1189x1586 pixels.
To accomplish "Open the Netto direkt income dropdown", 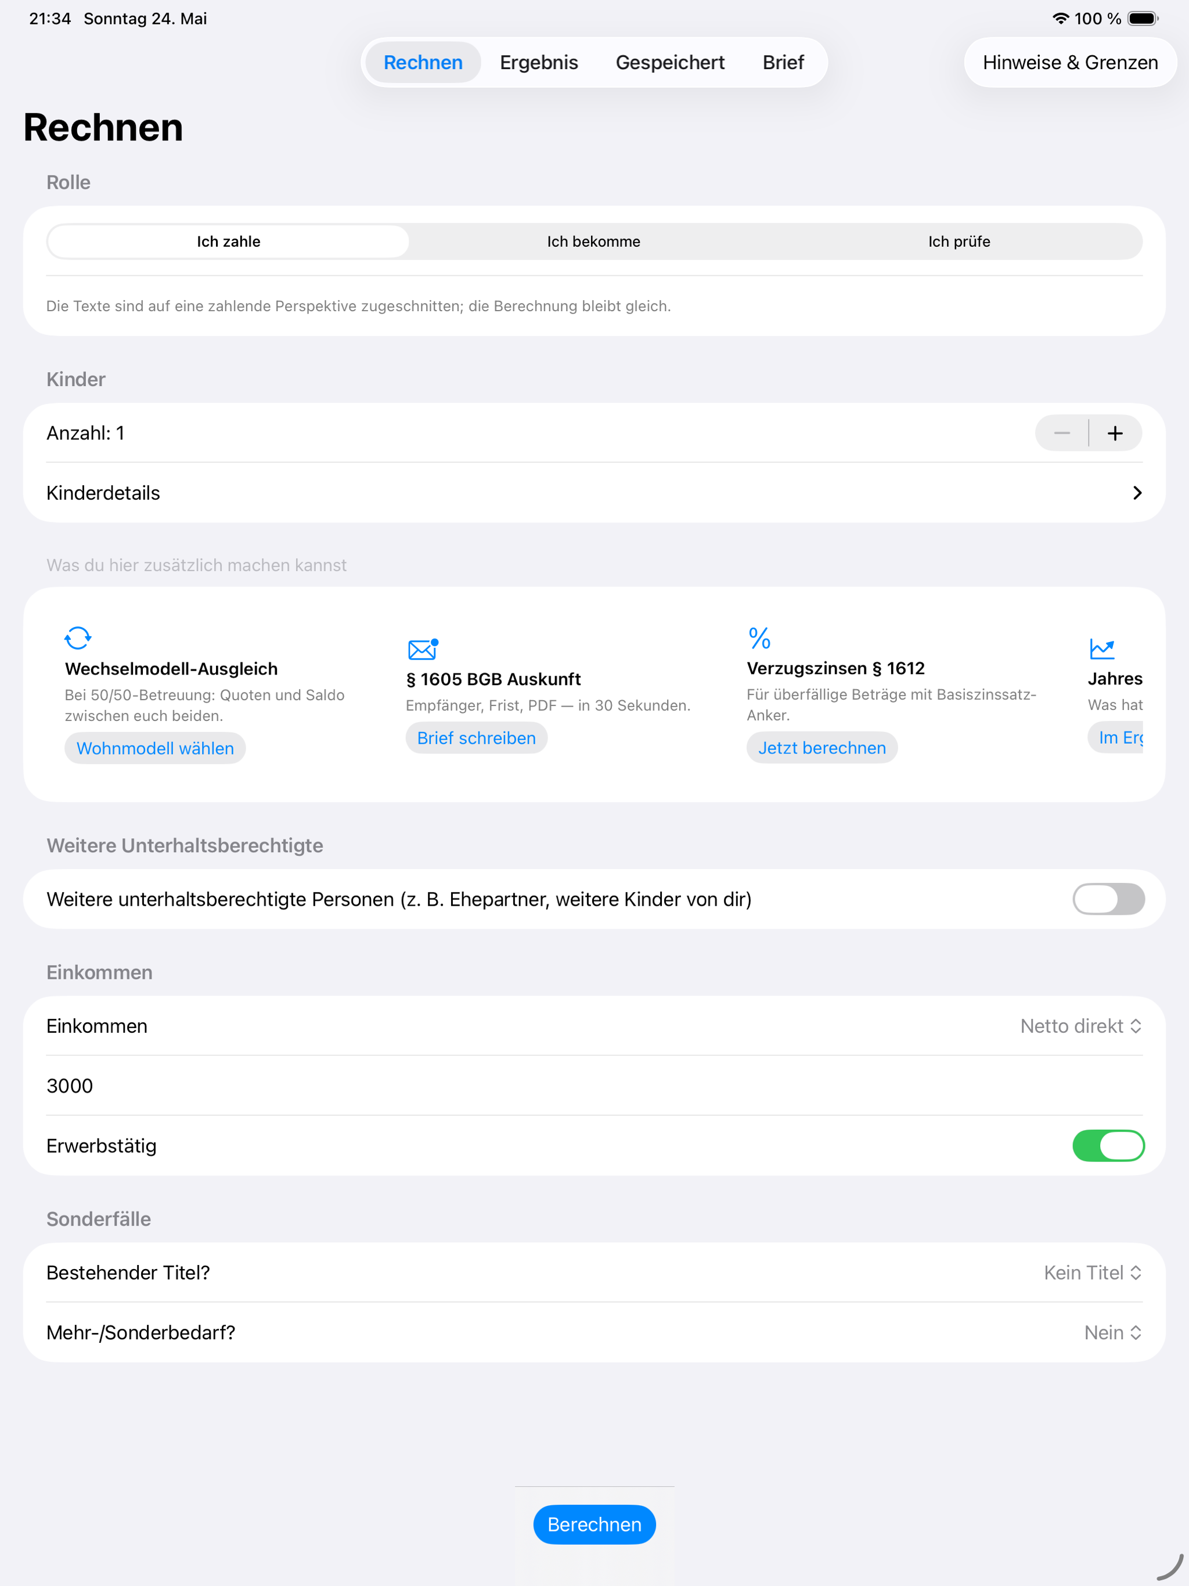I will tap(1080, 1026).
